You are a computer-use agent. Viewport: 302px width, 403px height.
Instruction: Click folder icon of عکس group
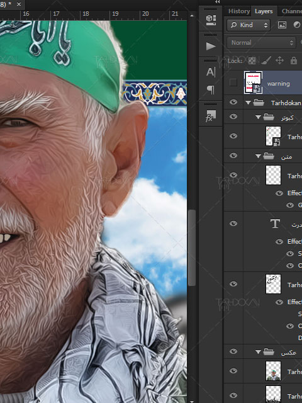tap(269, 352)
